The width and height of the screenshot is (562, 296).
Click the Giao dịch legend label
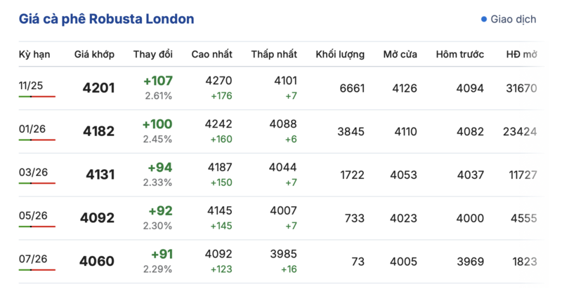pos(514,20)
